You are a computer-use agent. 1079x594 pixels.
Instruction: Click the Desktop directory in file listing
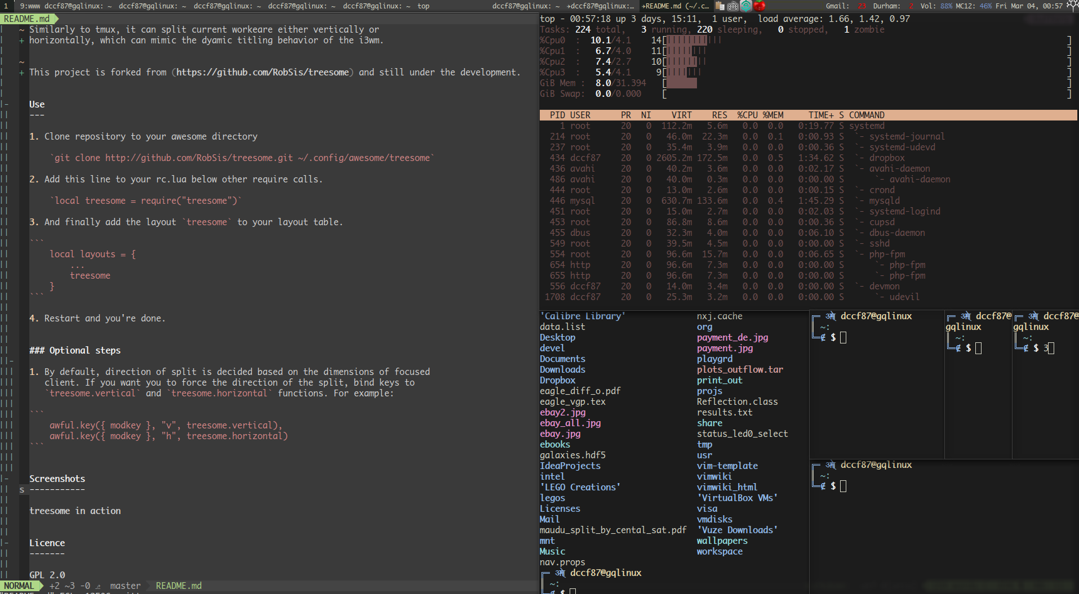[x=557, y=337]
